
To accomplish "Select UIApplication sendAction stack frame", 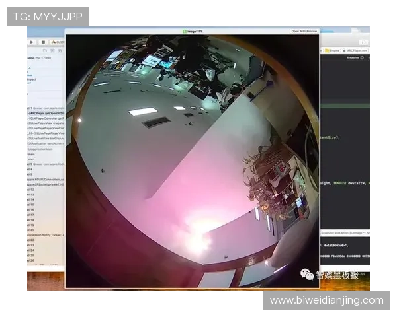I will click(46, 143).
